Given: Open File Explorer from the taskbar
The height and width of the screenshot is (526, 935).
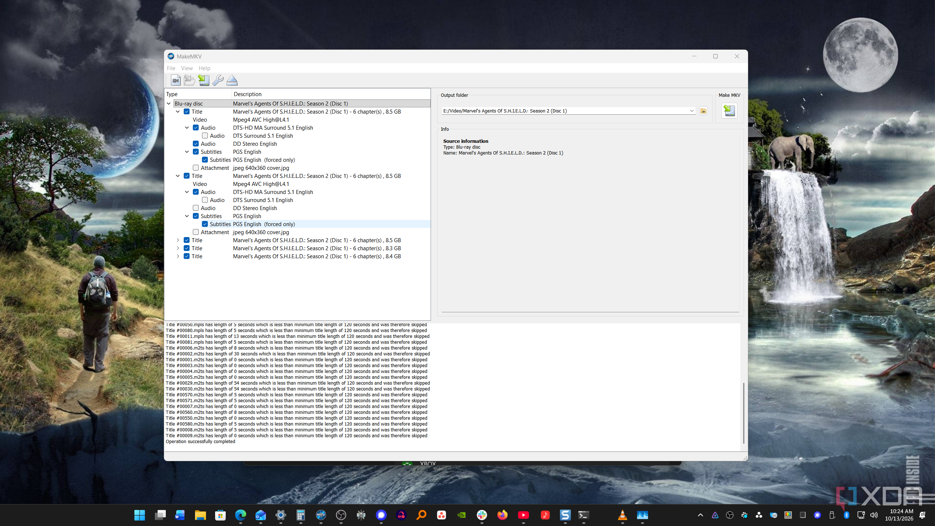Looking at the screenshot, I should click(x=200, y=515).
